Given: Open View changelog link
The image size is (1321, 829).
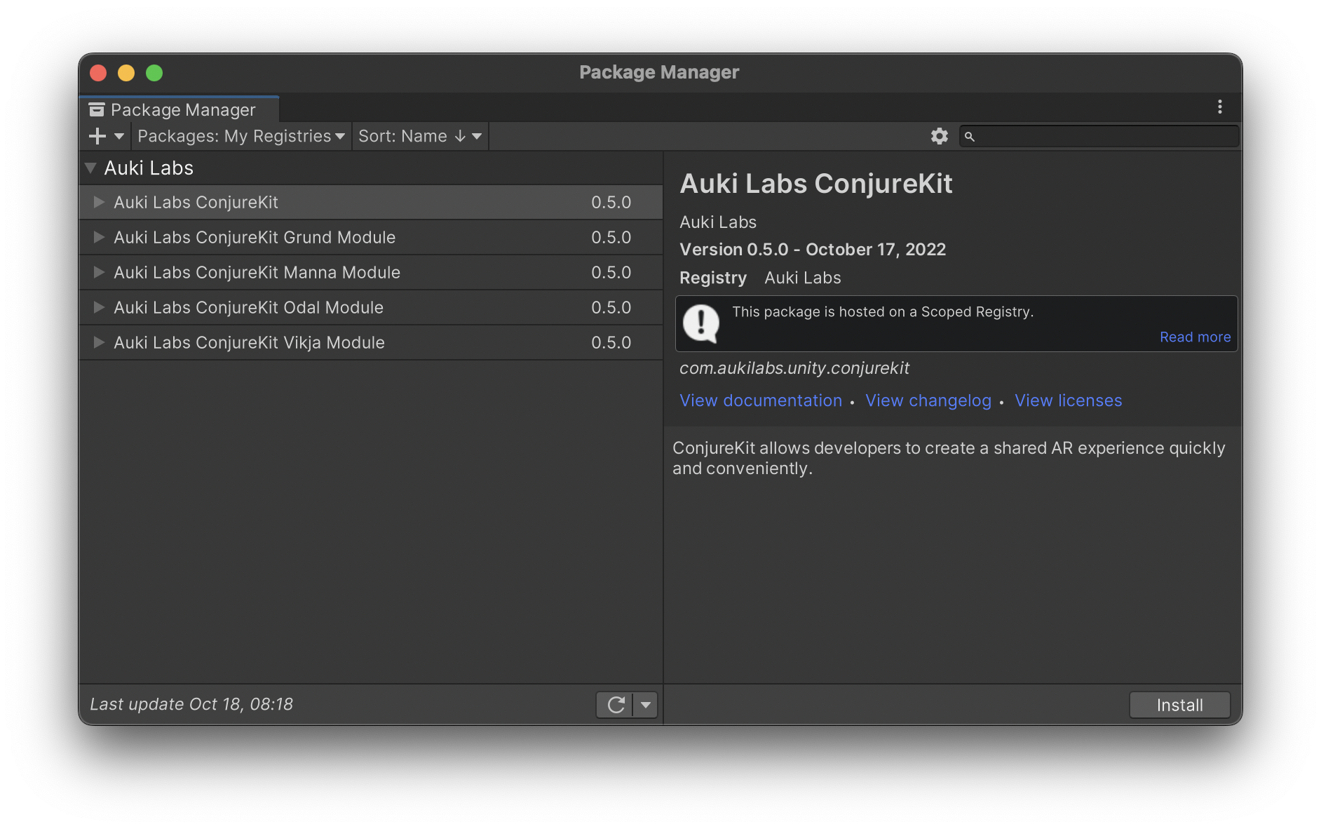Looking at the screenshot, I should [928, 400].
